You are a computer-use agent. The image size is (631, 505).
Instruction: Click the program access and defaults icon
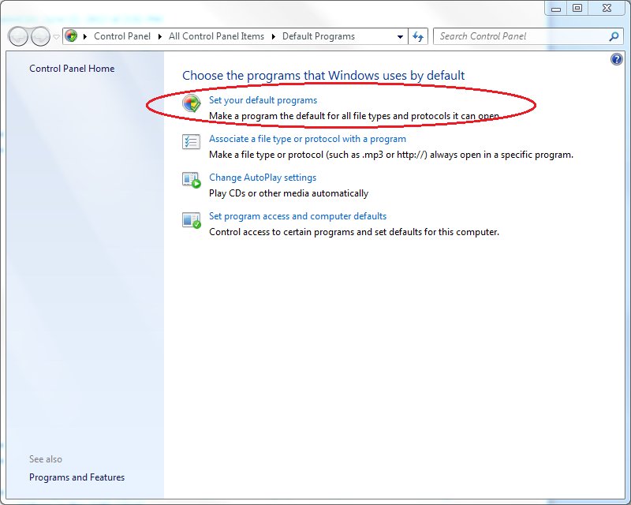[192, 219]
